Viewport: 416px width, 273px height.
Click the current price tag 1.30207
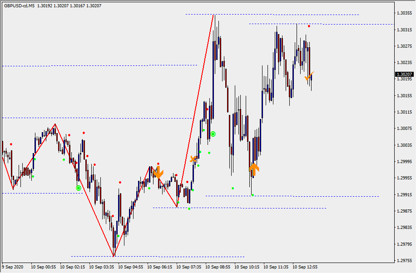coord(404,74)
